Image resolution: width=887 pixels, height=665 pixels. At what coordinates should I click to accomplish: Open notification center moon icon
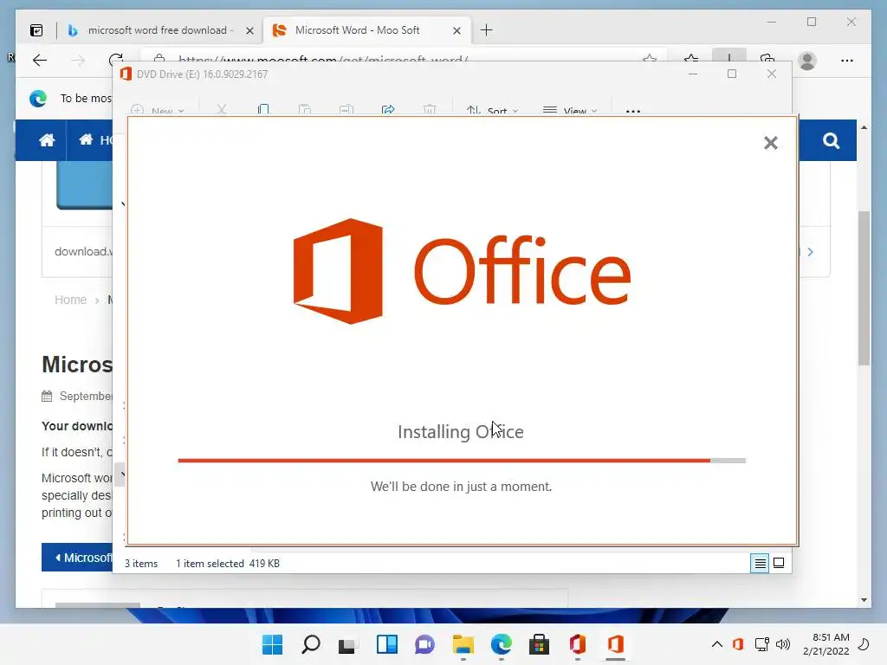(864, 644)
